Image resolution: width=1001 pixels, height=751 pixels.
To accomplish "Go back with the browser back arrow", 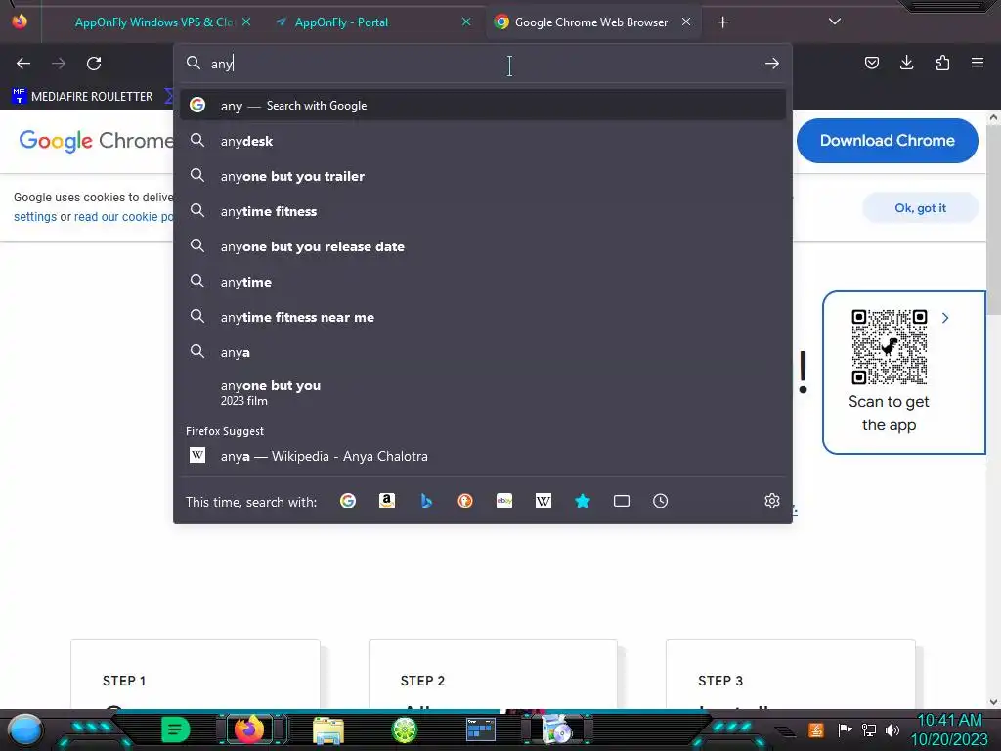I will pos(23,64).
